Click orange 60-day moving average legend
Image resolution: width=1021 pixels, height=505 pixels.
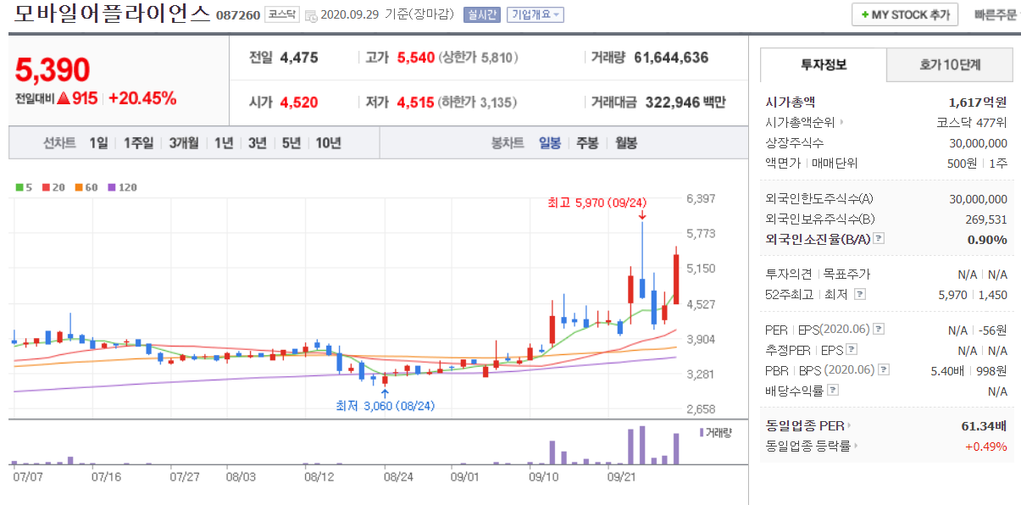point(86,187)
